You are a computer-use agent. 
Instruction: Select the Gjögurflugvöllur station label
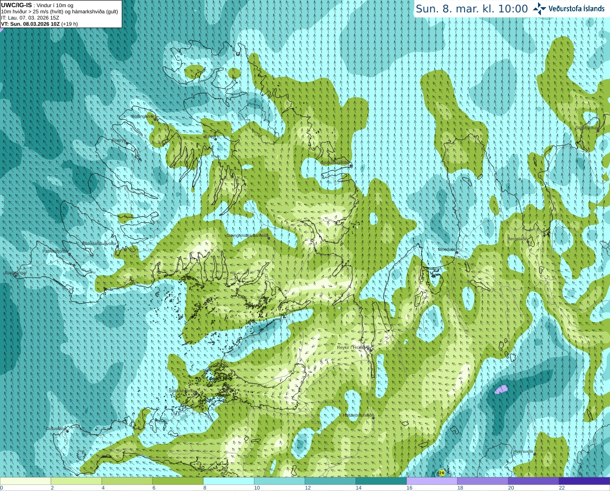pos(335,162)
